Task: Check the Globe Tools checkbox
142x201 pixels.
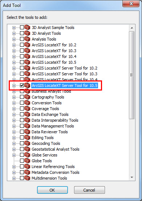Action: pos(22,161)
